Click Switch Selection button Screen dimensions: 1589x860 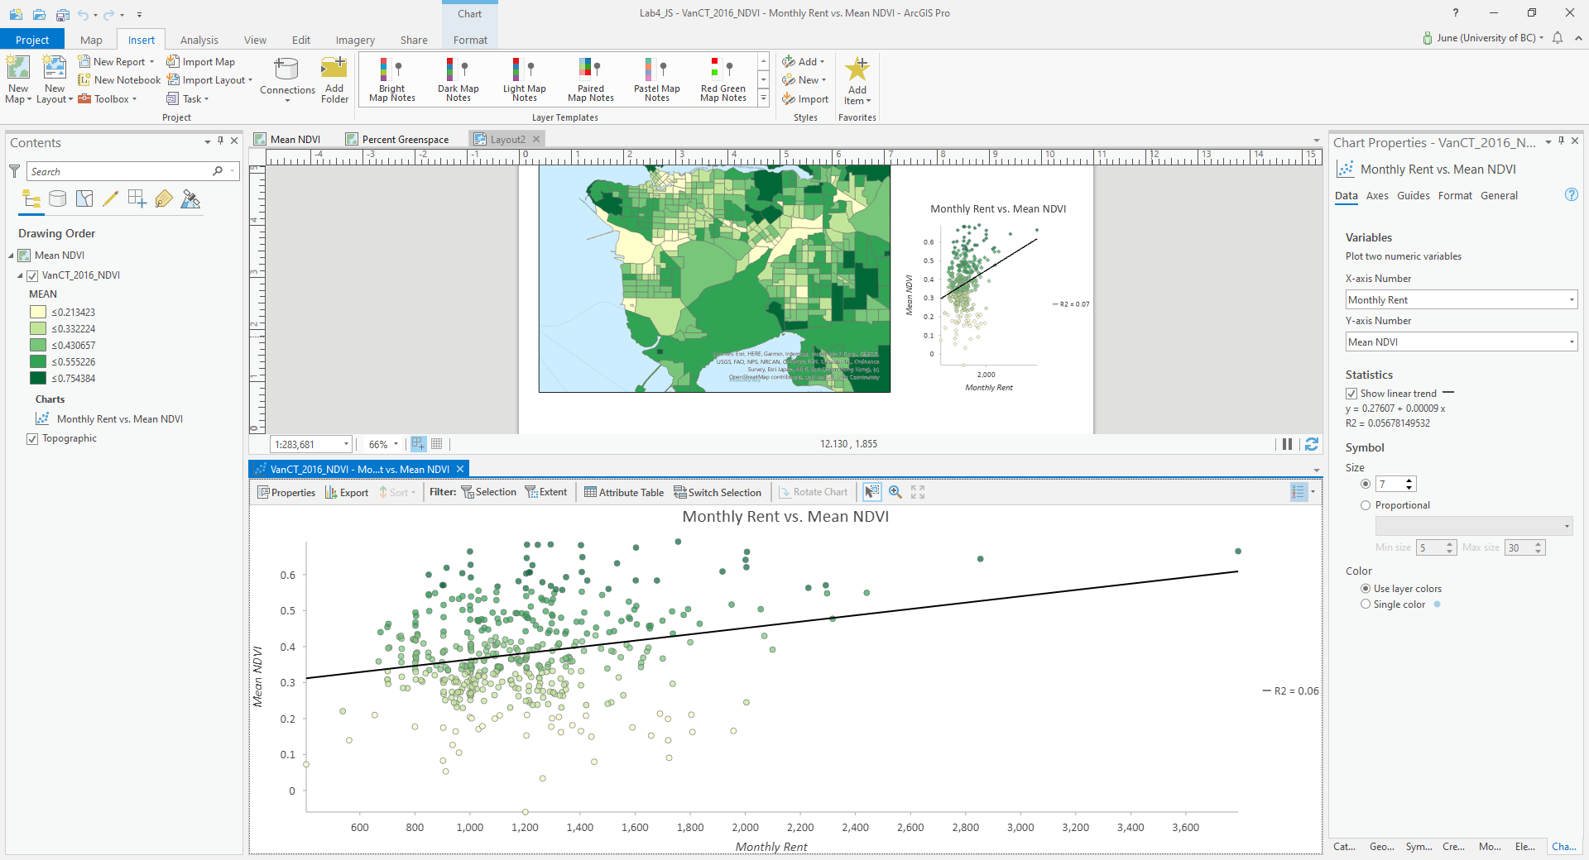pyautogui.click(x=718, y=492)
